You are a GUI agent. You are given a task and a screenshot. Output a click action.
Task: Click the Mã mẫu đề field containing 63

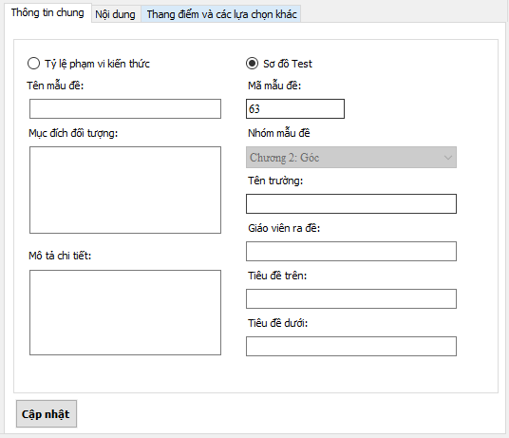[x=295, y=108]
